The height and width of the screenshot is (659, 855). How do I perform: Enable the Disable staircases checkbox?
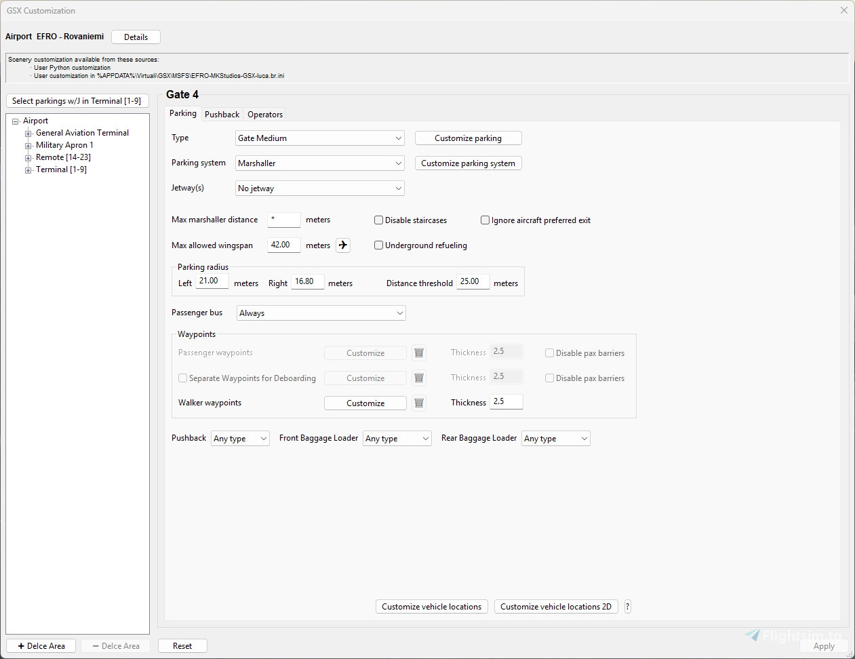(x=378, y=220)
